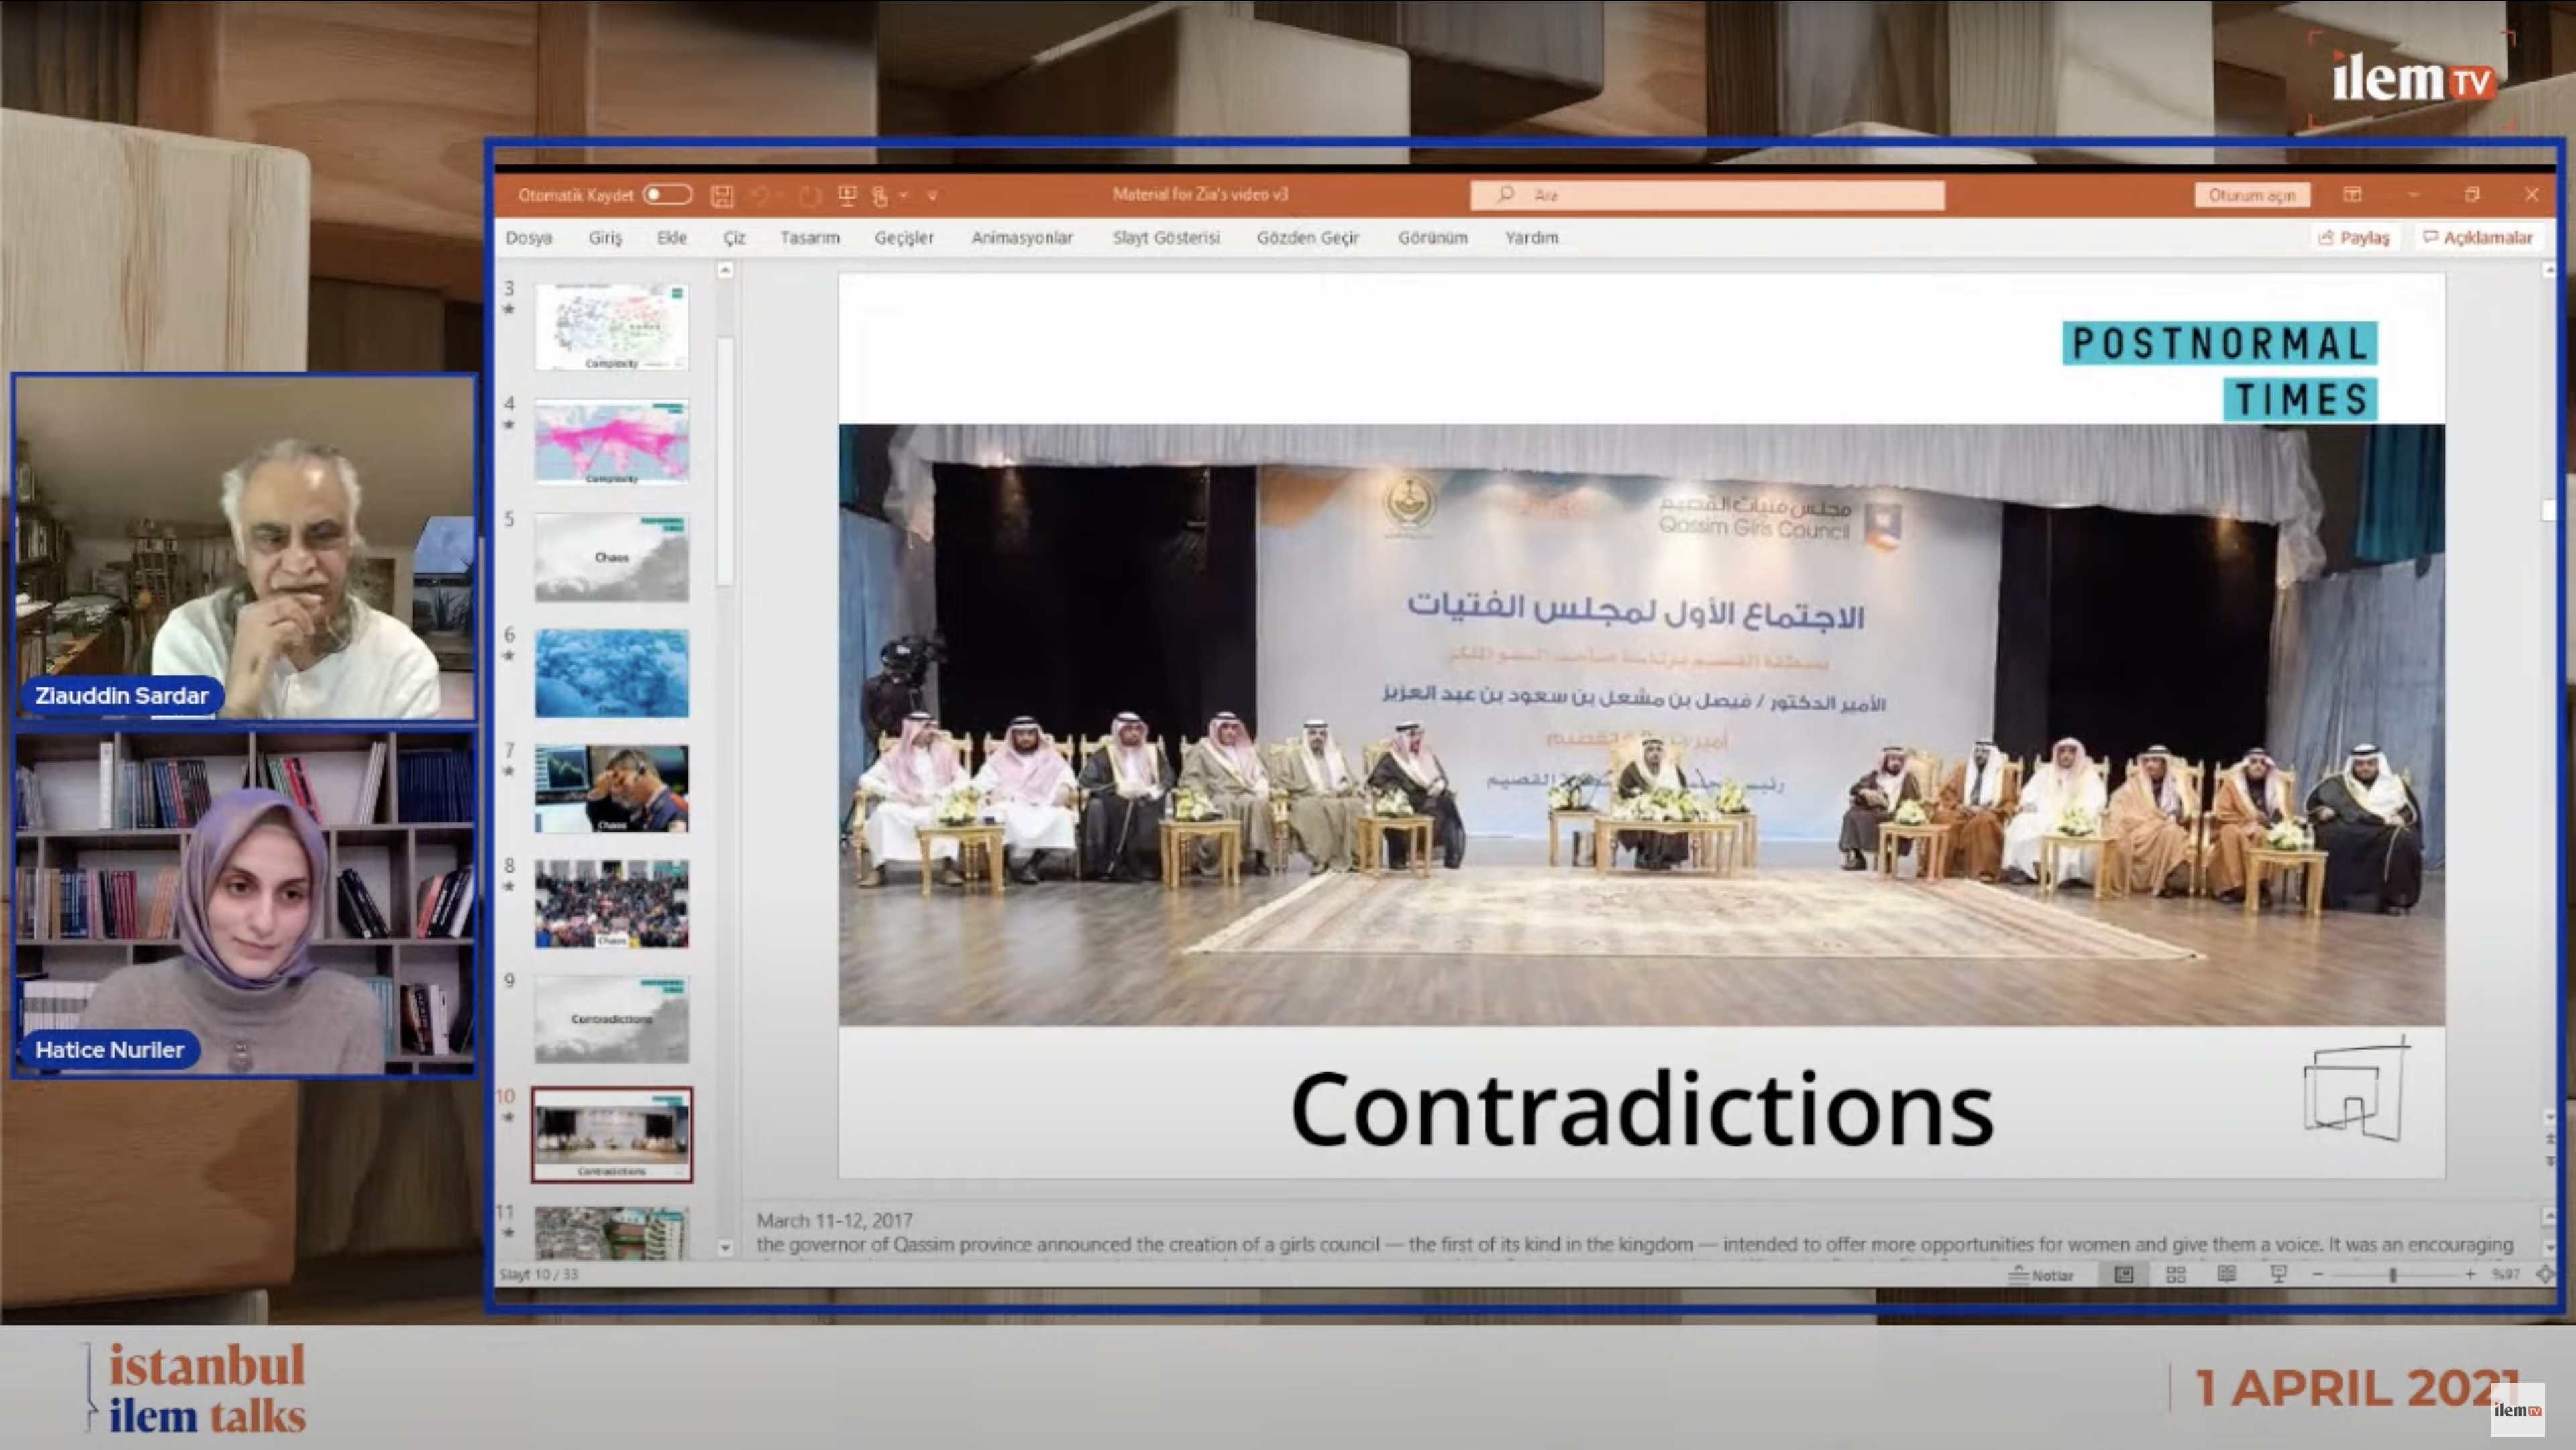2576x1450 pixels.
Task: Click the POSTNORMAL TIMES logo on slide
Action: tap(2220, 371)
